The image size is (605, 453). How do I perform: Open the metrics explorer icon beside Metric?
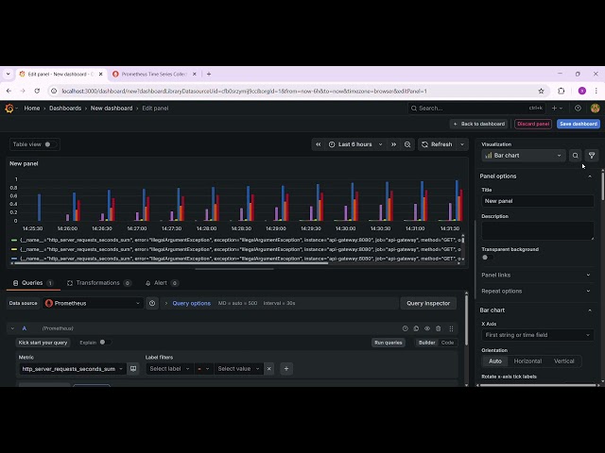[x=133, y=369]
